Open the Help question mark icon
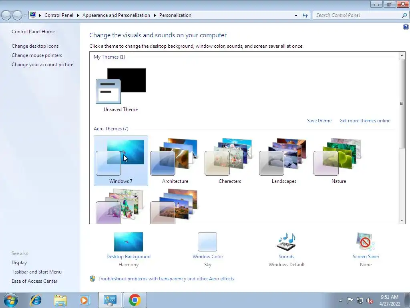 click(x=406, y=27)
